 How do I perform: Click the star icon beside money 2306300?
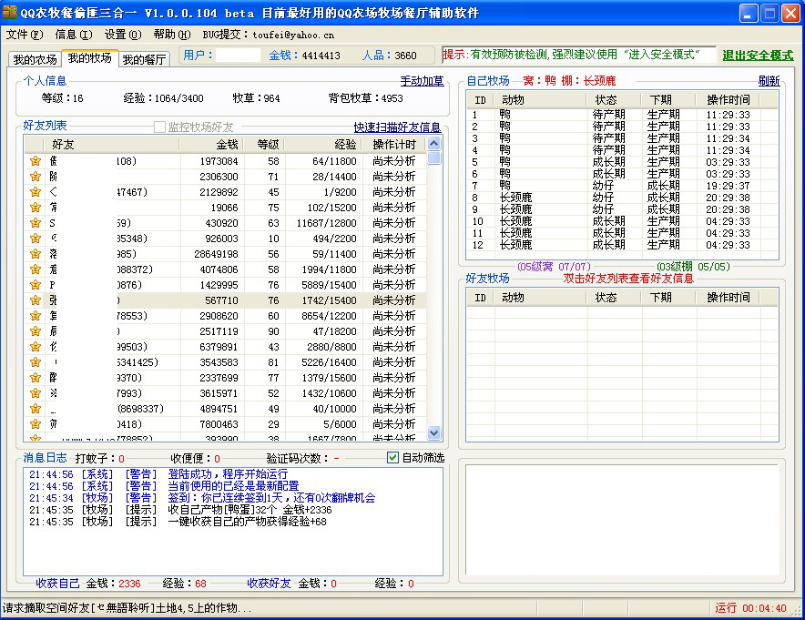coord(36,177)
